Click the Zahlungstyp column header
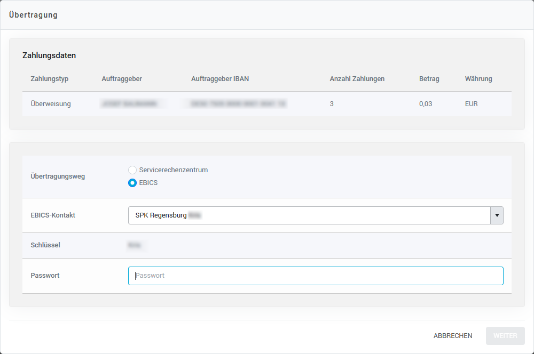 [x=50, y=79]
